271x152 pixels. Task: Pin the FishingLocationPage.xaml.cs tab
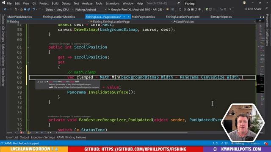tap(124, 17)
